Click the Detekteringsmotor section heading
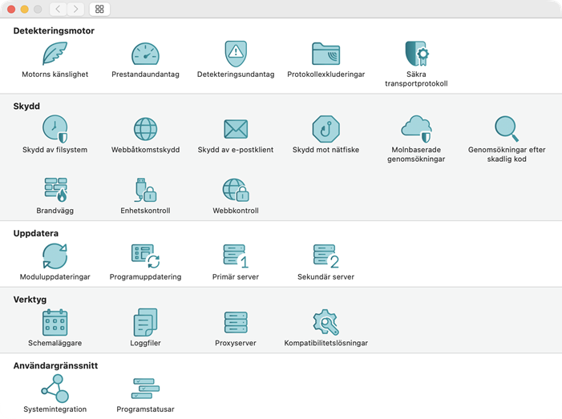The image size is (562, 419). 54,30
